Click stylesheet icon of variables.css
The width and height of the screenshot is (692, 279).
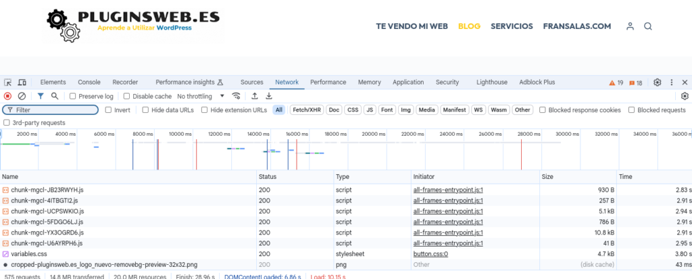pos(5,254)
